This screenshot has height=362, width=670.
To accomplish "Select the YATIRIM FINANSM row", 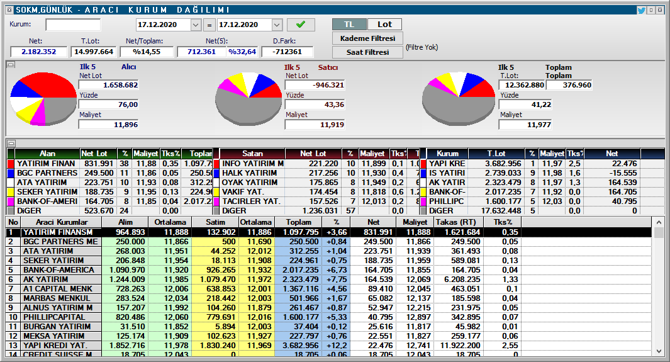I will [329, 232].
